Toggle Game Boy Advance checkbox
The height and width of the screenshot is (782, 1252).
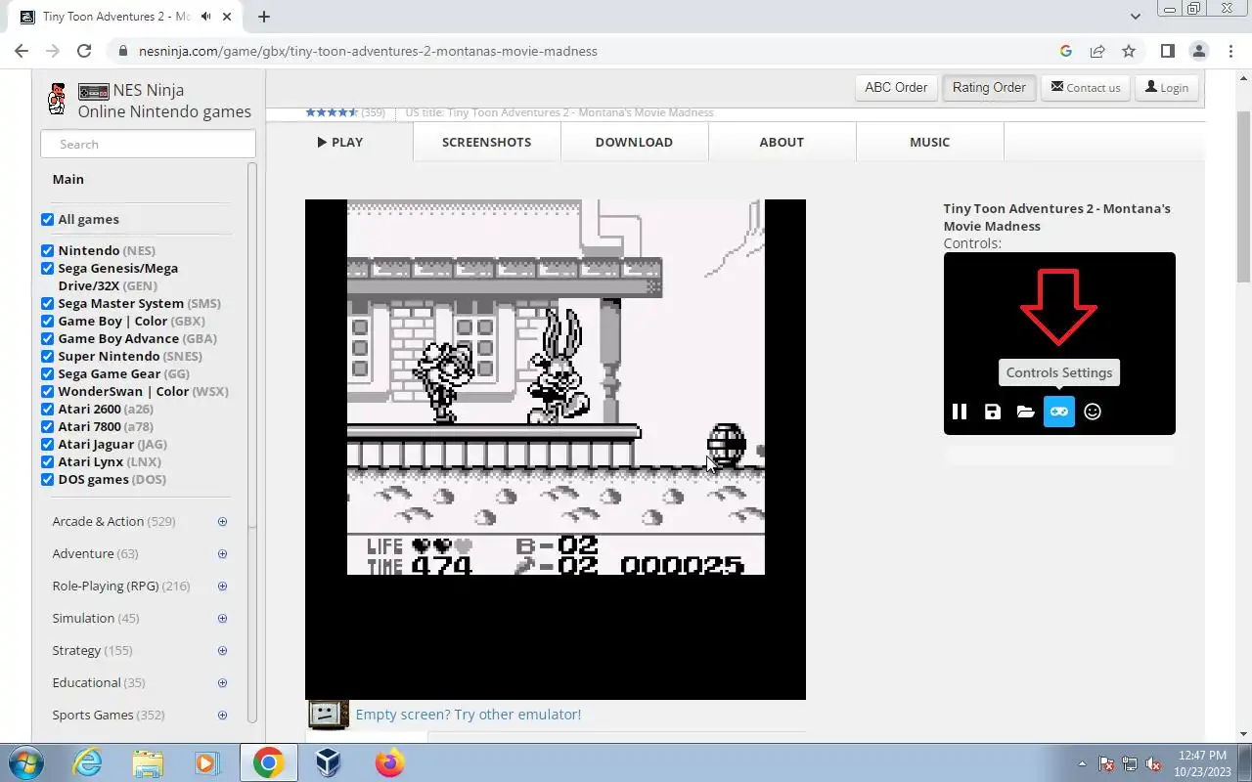pos(47,338)
